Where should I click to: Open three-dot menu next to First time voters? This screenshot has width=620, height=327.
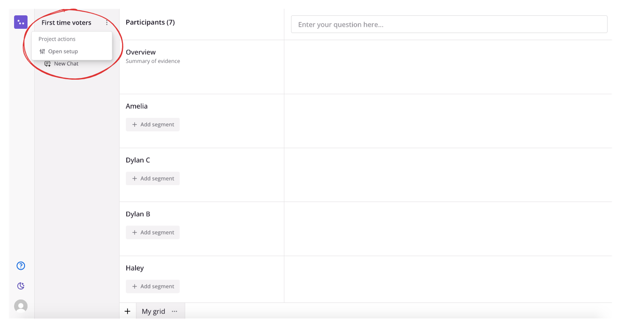[x=107, y=23]
